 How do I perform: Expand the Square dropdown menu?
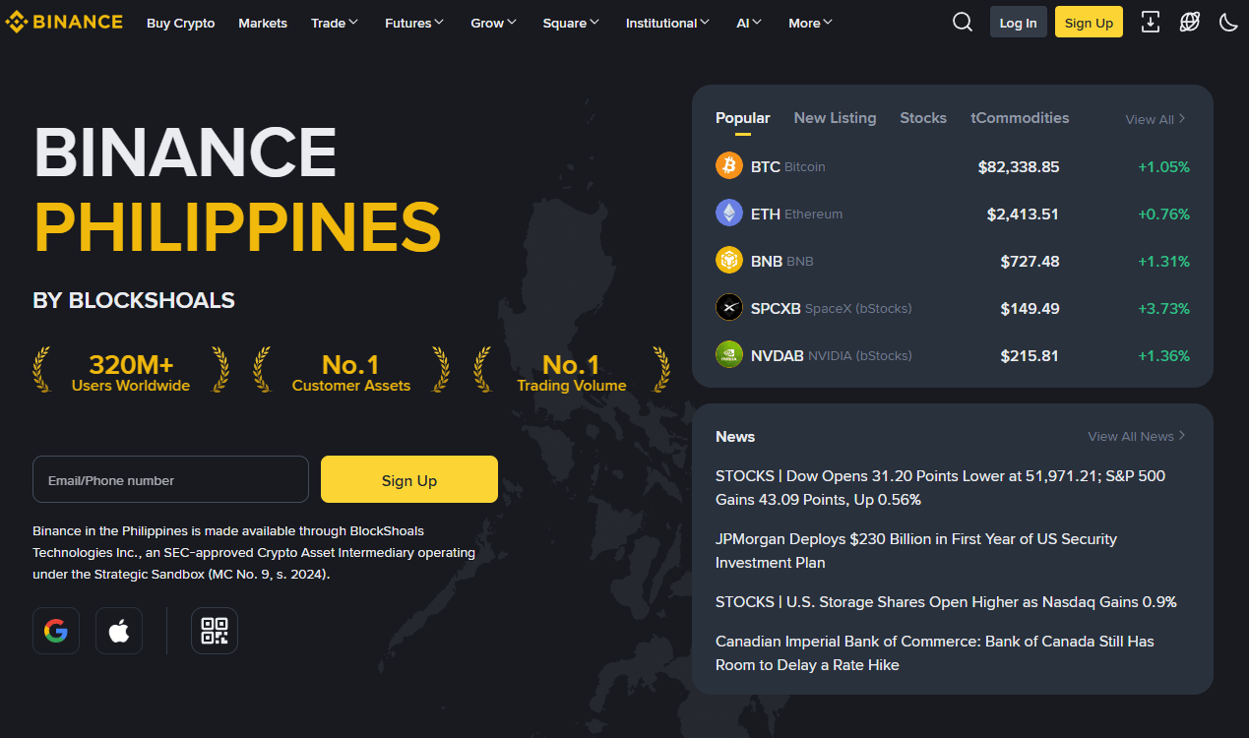click(x=571, y=23)
